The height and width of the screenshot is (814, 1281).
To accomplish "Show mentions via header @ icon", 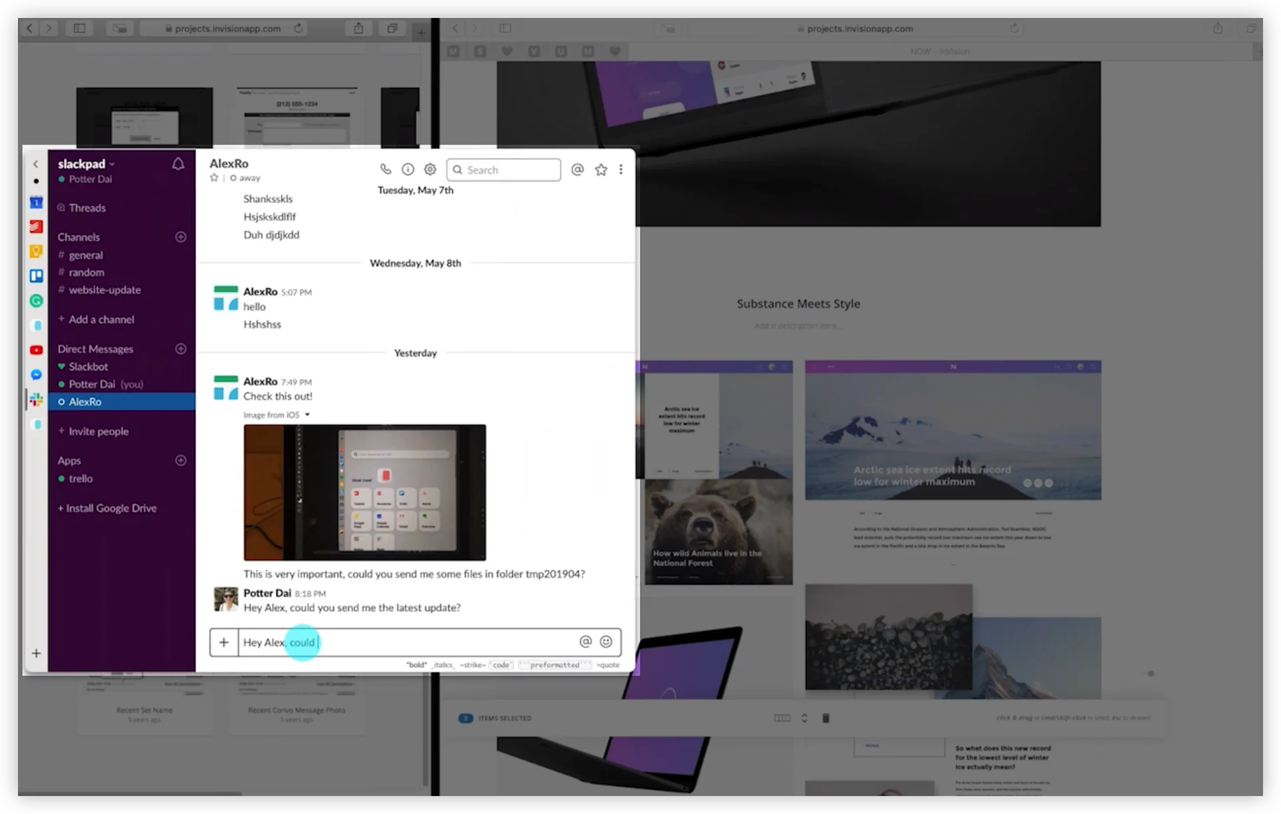I will coord(578,169).
